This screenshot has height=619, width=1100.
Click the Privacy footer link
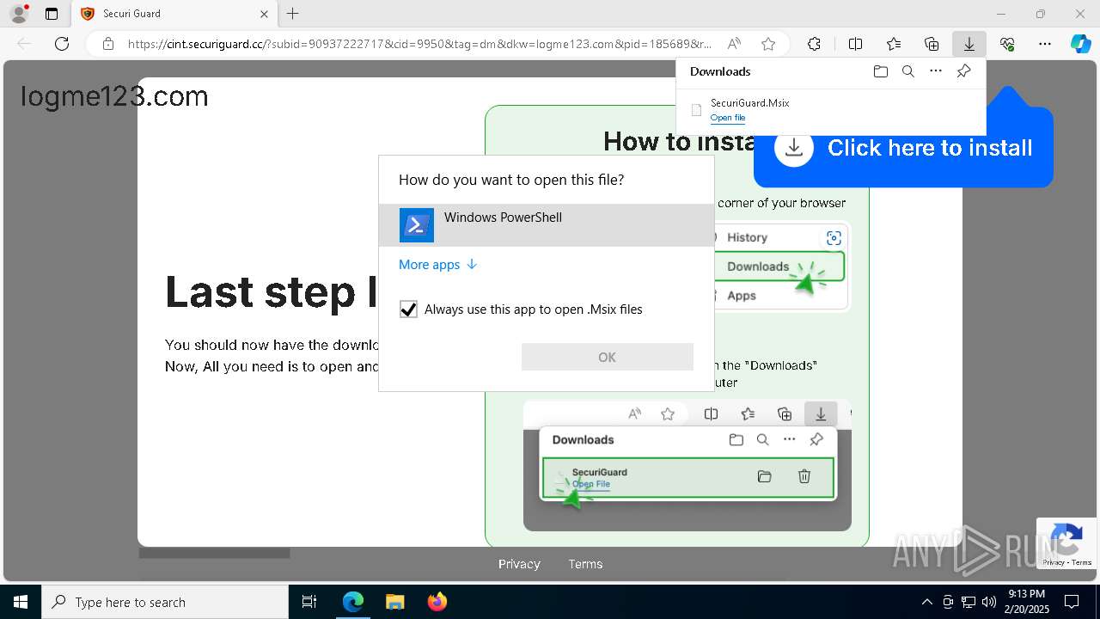click(519, 564)
